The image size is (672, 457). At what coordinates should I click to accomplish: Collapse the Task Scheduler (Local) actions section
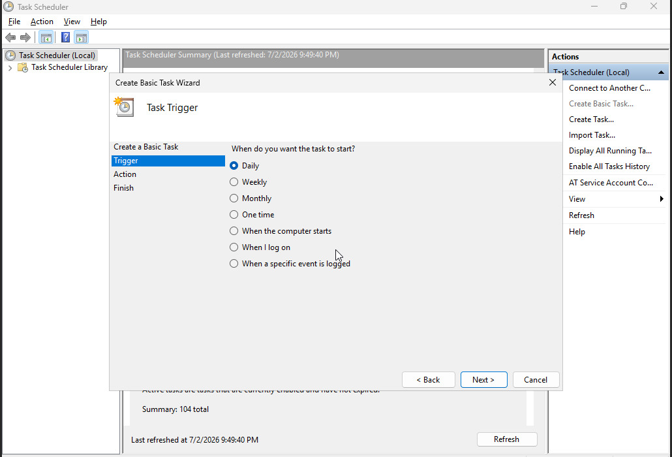coord(661,72)
